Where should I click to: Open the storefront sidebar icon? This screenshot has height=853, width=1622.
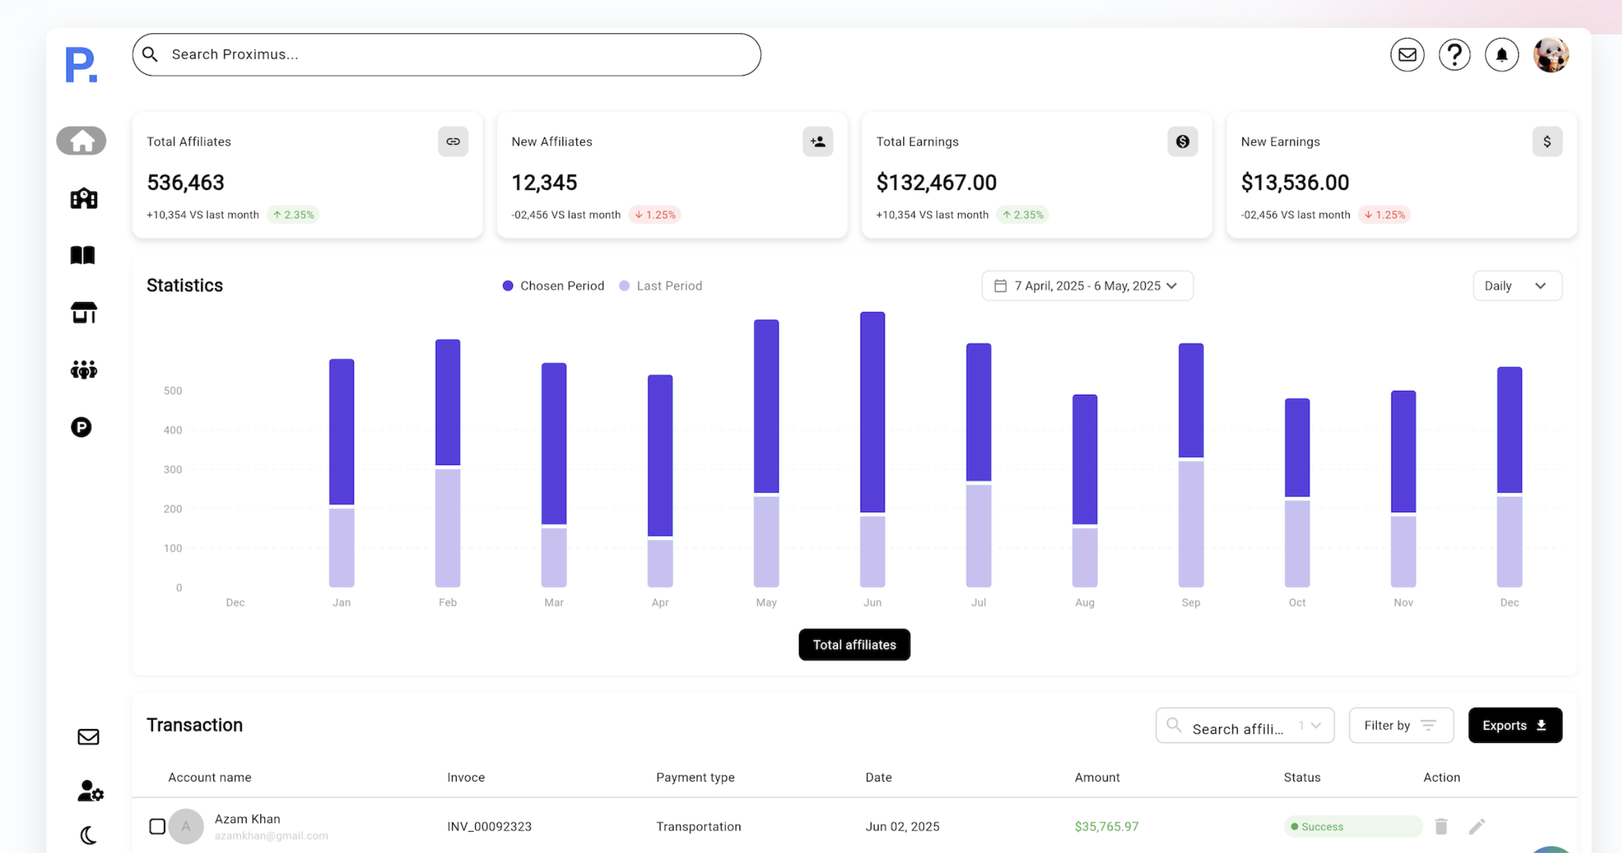[x=83, y=313]
